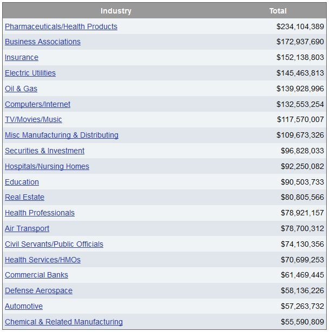The width and height of the screenshot is (330, 332).
Task: Open the Education industry link
Action: [x=22, y=182]
